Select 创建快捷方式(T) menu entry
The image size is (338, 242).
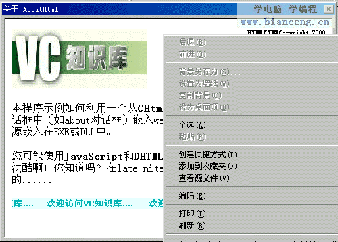pyautogui.click(x=252, y=155)
